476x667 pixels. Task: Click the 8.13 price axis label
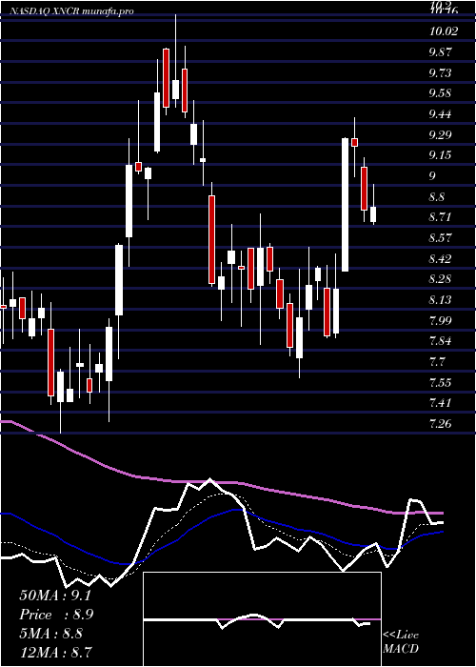[x=440, y=300]
